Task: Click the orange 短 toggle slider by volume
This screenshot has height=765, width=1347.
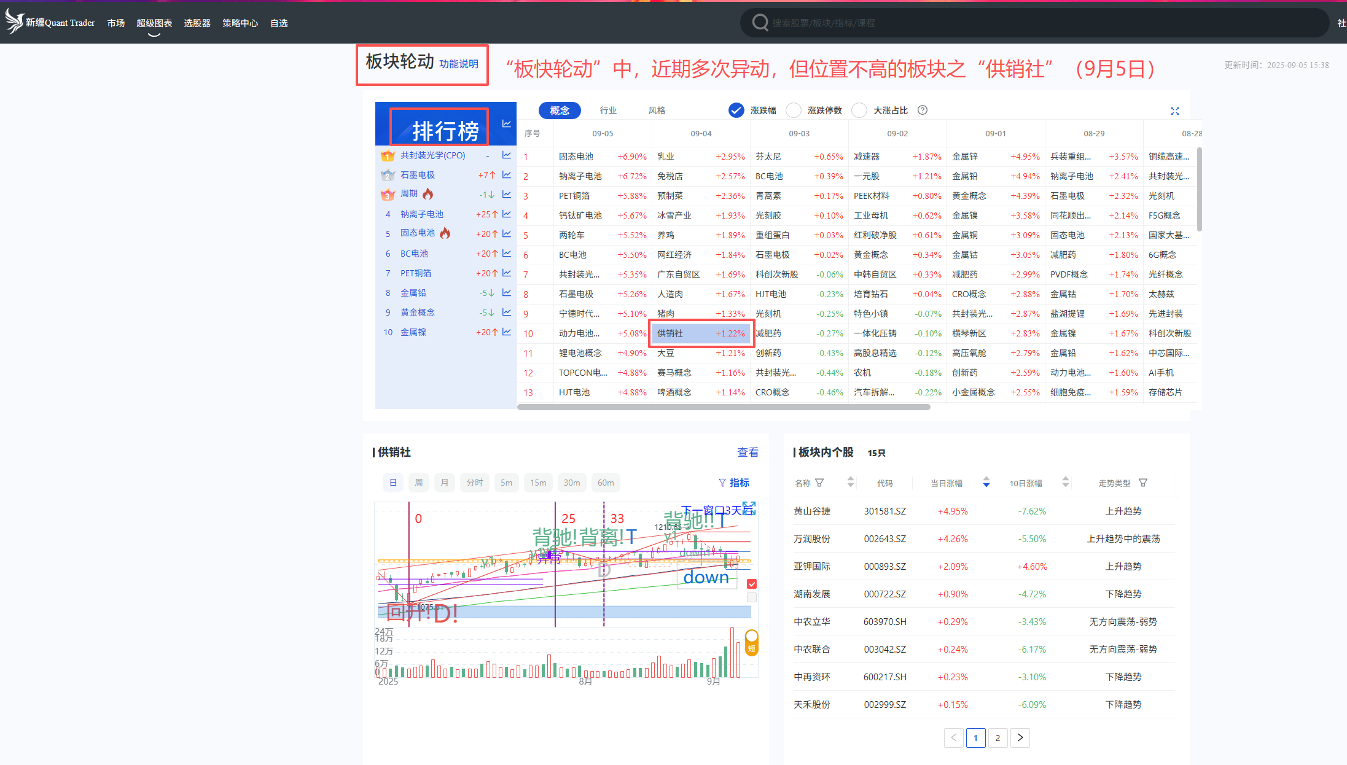Action: pos(751,643)
